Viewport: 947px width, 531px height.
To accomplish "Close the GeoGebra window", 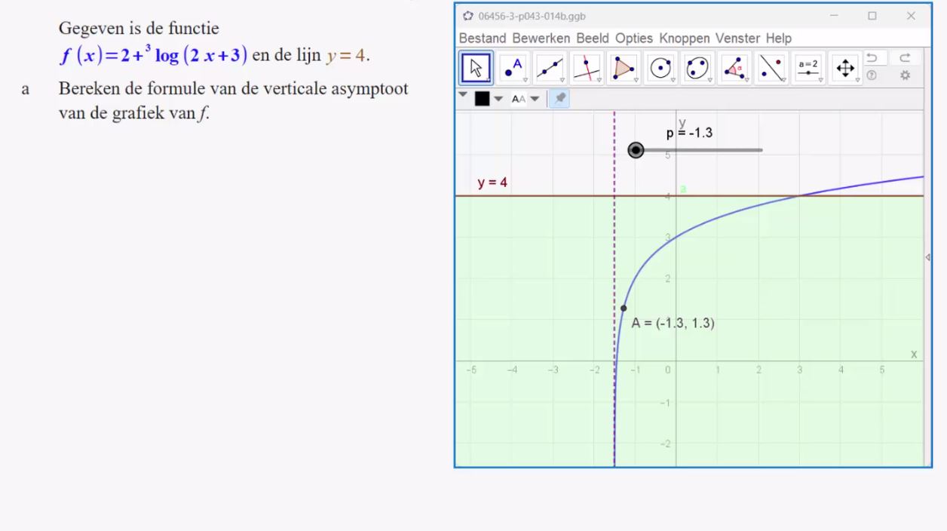I will 911,16.
